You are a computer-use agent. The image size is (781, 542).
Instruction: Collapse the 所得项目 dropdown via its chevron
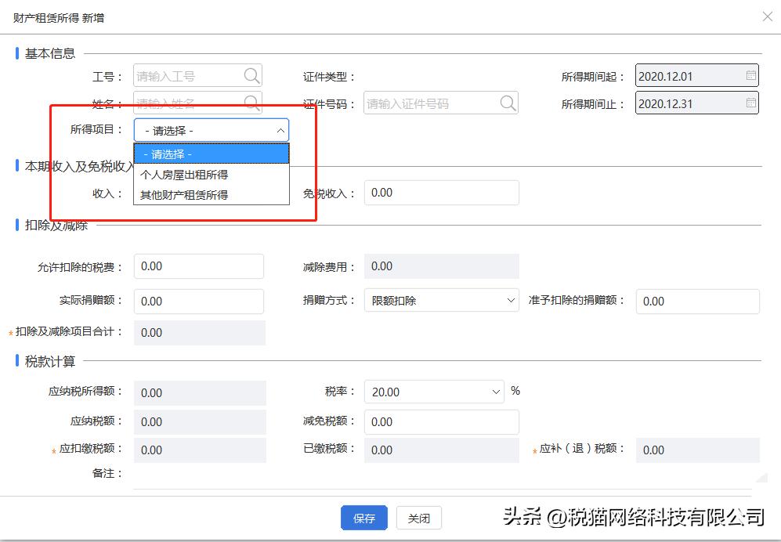pyautogui.click(x=279, y=130)
